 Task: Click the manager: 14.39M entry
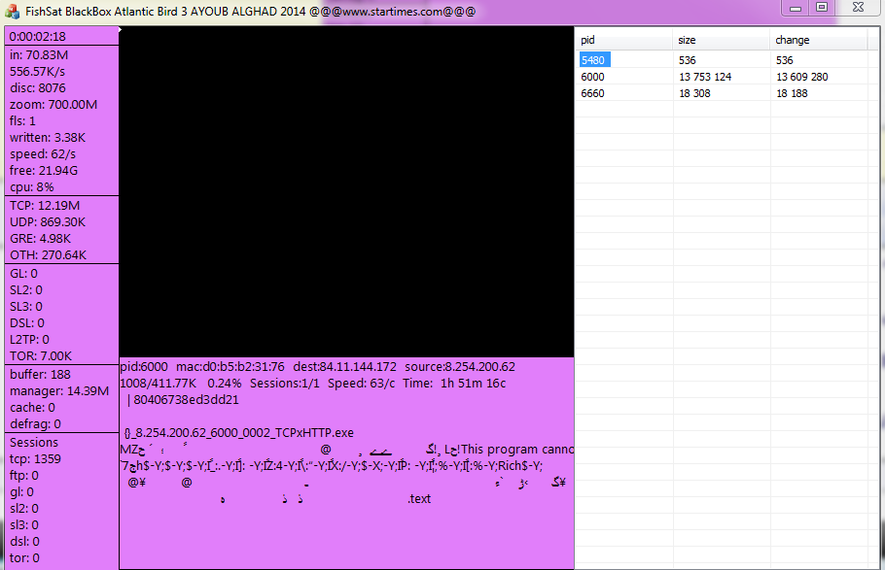[59, 390]
